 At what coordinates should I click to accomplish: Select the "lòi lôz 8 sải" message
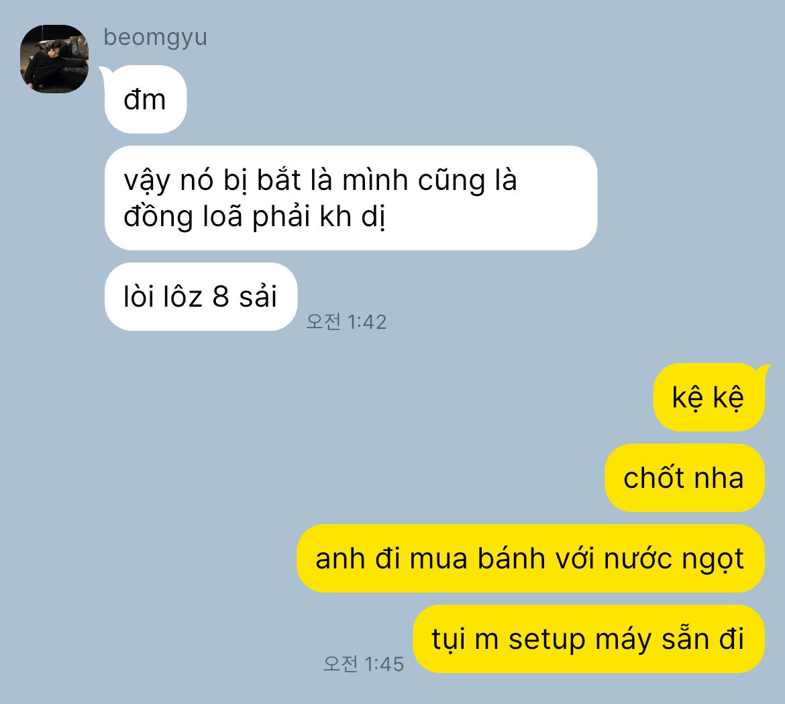pyautogui.click(x=201, y=297)
